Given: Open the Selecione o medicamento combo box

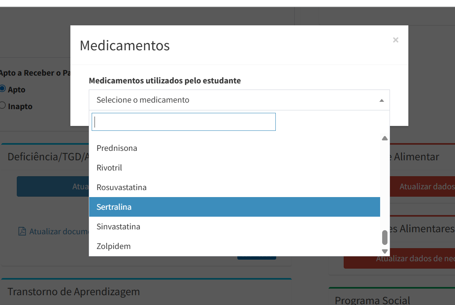Looking at the screenshot, I should [x=239, y=100].
